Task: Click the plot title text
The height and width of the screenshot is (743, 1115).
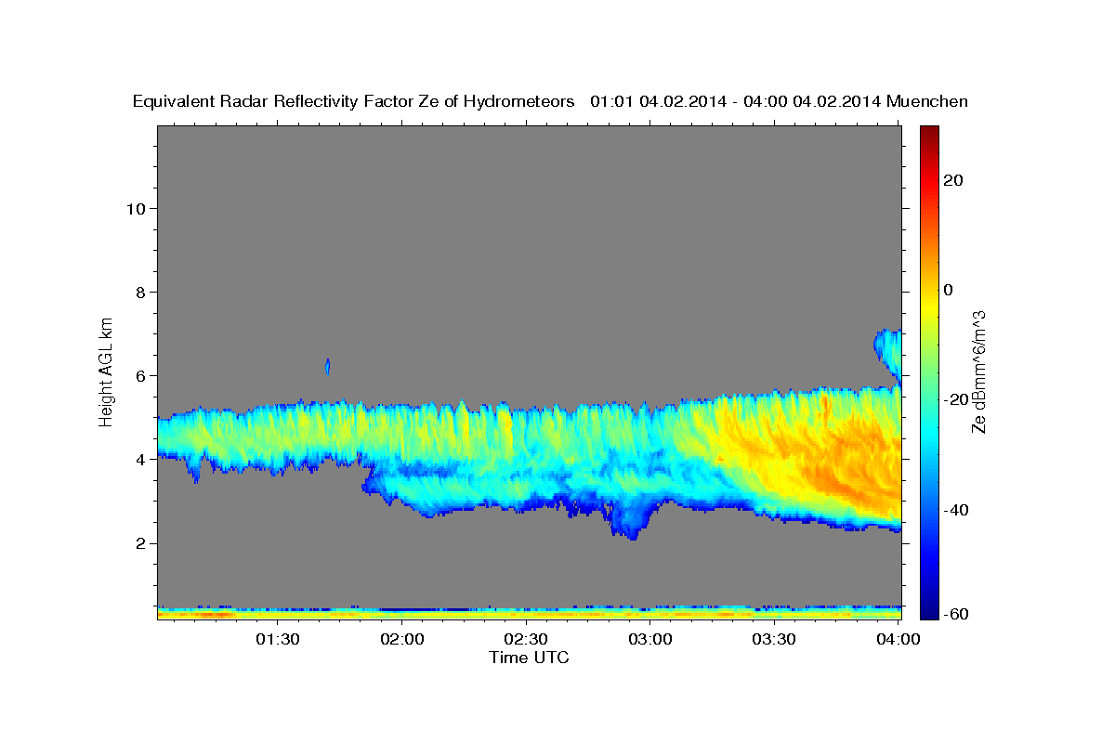Action: [x=550, y=101]
